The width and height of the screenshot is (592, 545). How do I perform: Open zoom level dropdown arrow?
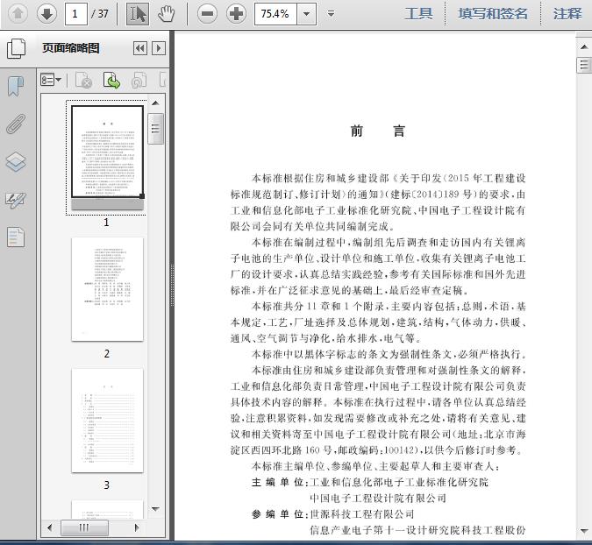305,13
